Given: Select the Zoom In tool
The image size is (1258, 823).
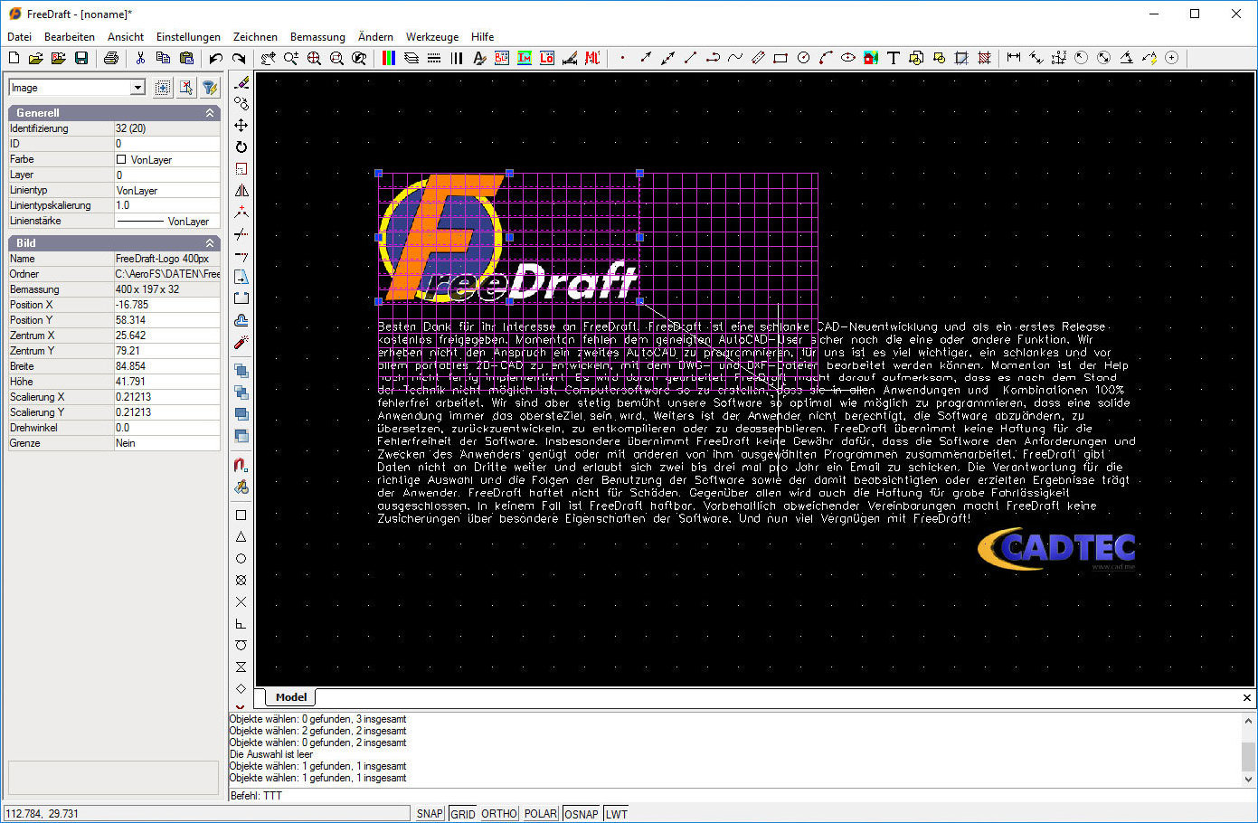Looking at the screenshot, I should (x=290, y=57).
